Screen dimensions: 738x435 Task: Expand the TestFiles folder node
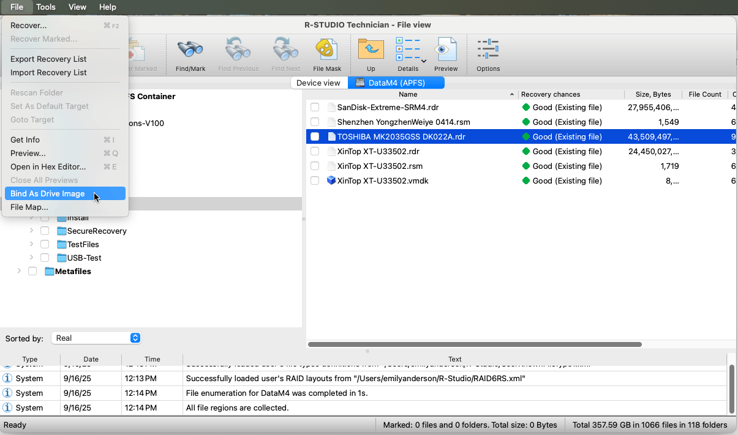pos(31,244)
